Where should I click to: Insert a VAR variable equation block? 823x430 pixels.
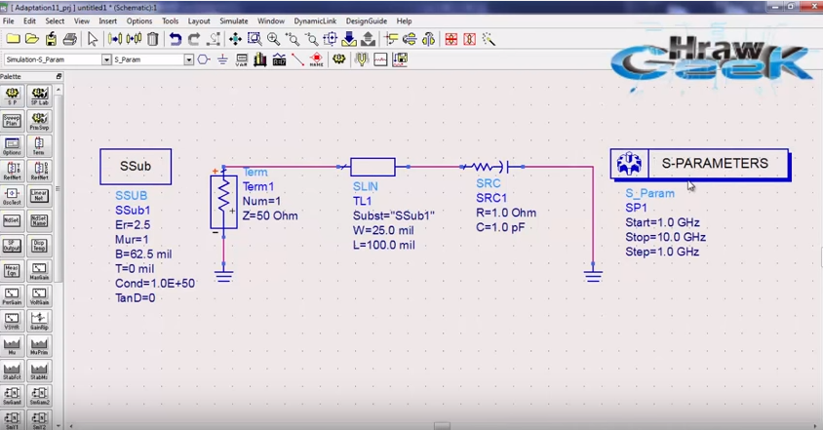[242, 59]
